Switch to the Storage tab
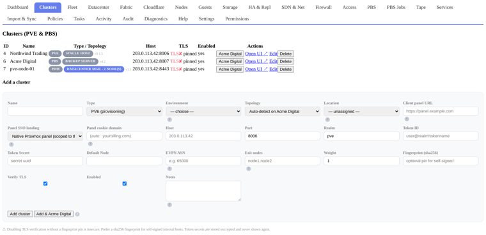The height and width of the screenshot is (235, 486). pos(230,8)
